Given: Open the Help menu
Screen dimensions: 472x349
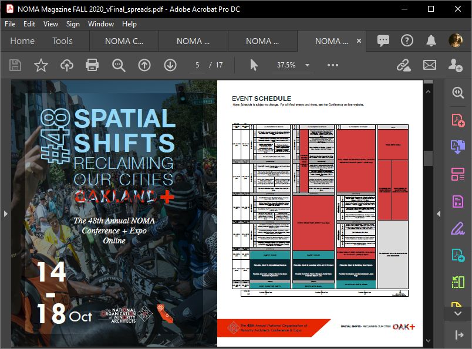Looking at the screenshot, I should click(129, 24).
